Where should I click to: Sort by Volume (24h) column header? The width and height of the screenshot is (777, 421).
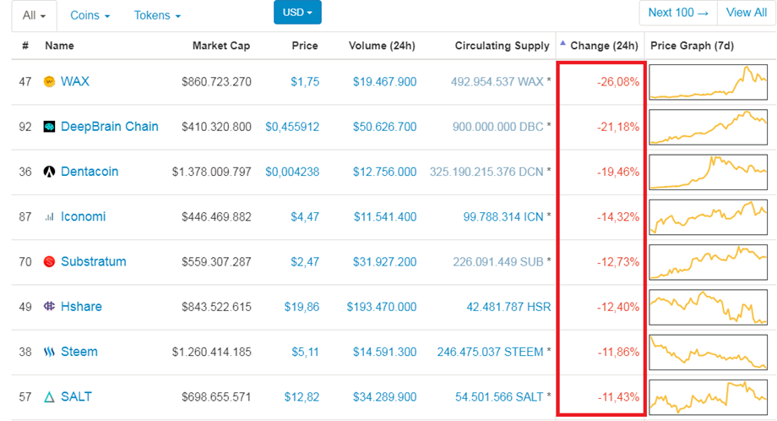(382, 46)
